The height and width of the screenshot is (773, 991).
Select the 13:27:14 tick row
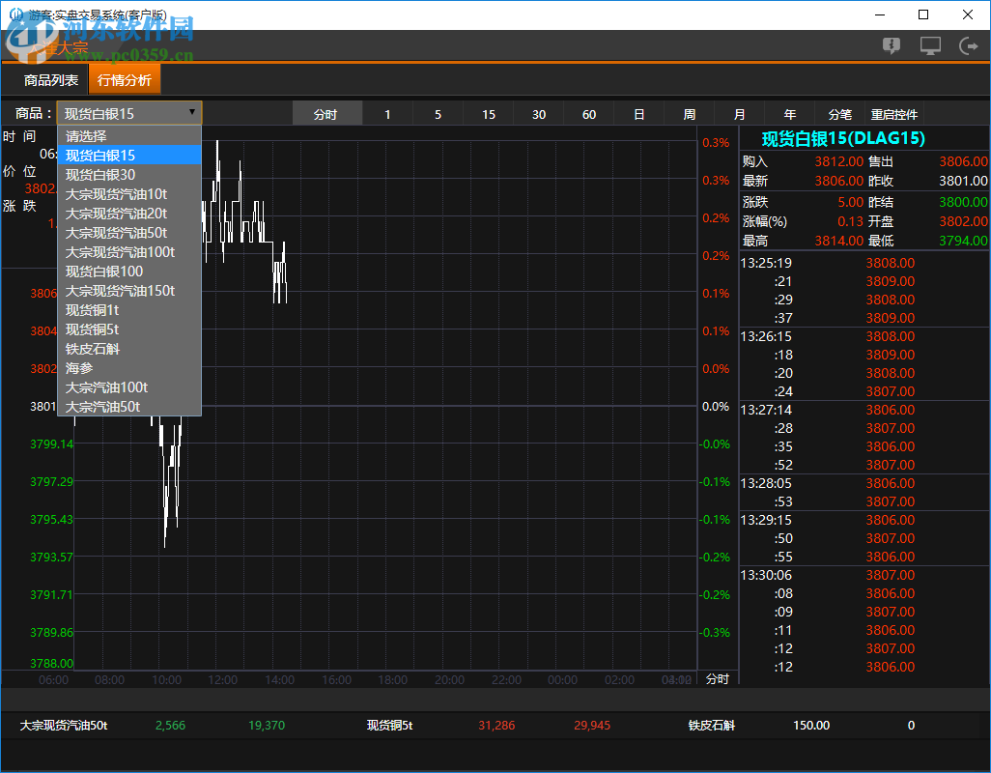(864, 411)
